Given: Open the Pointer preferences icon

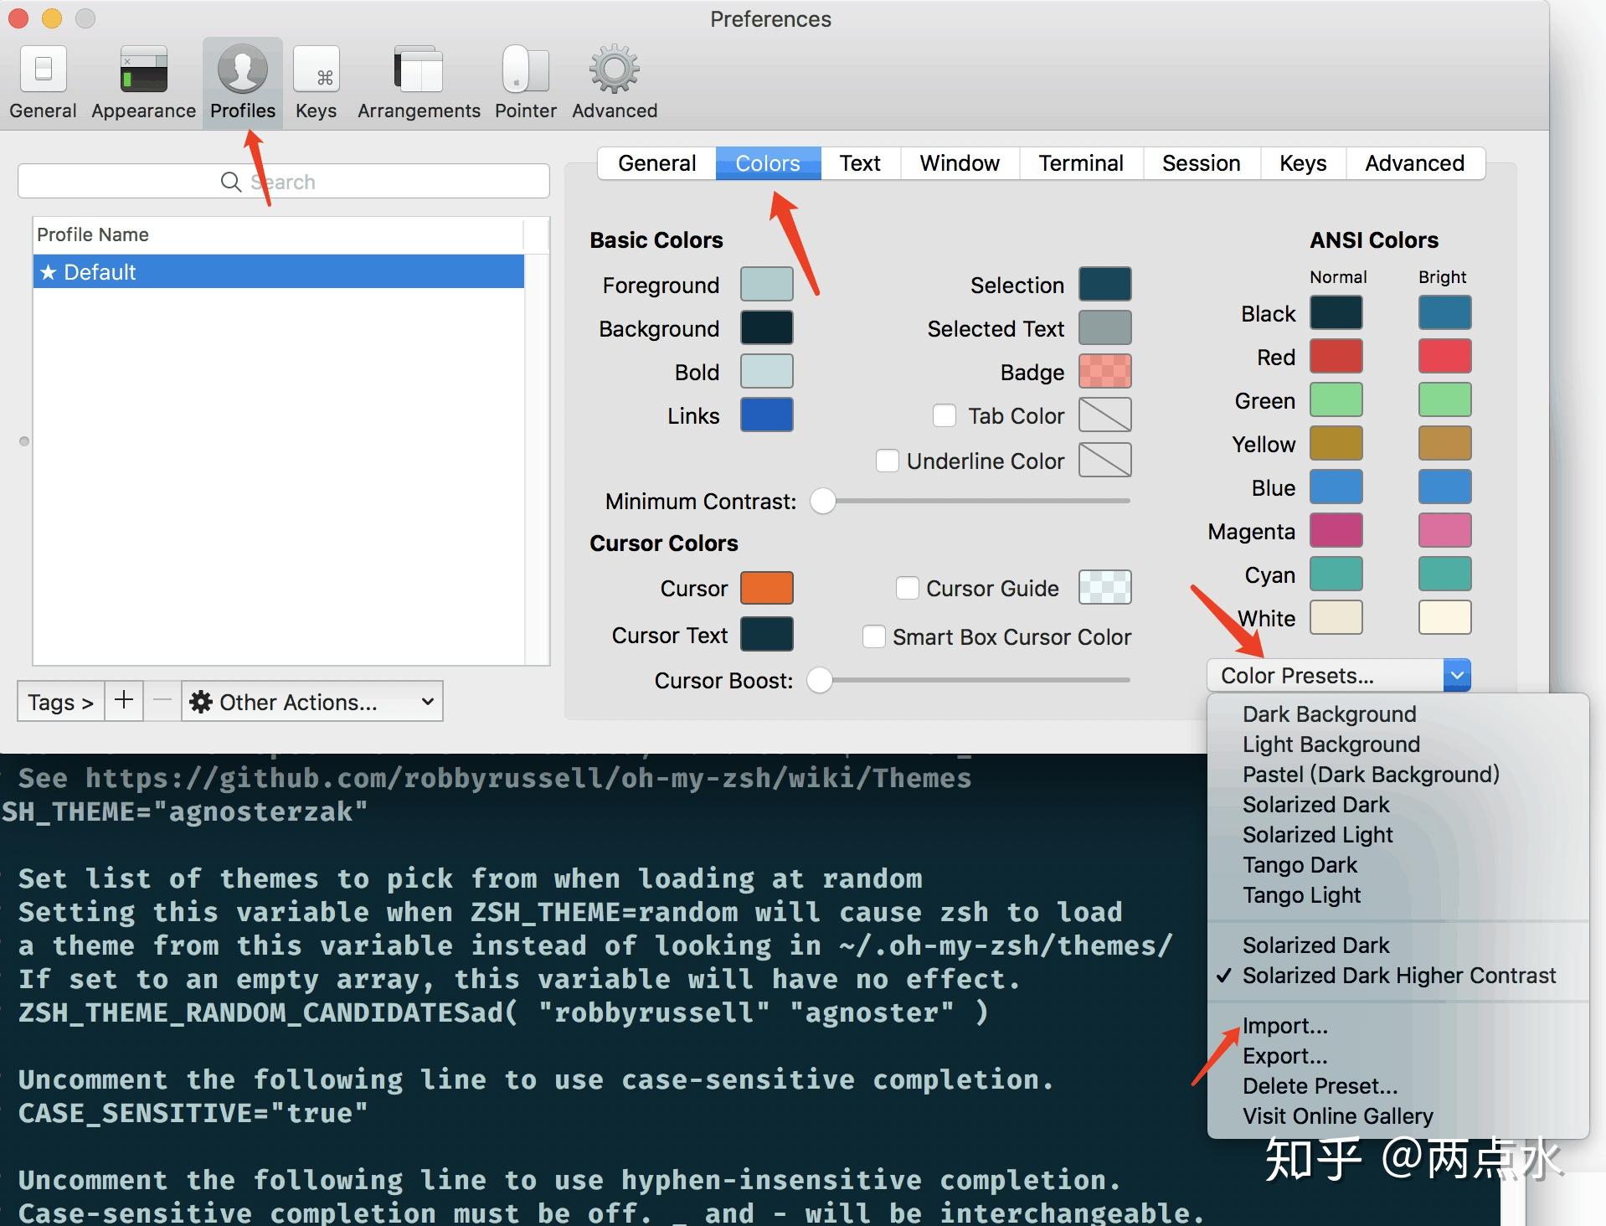Looking at the screenshot, I should click(525, 80).
